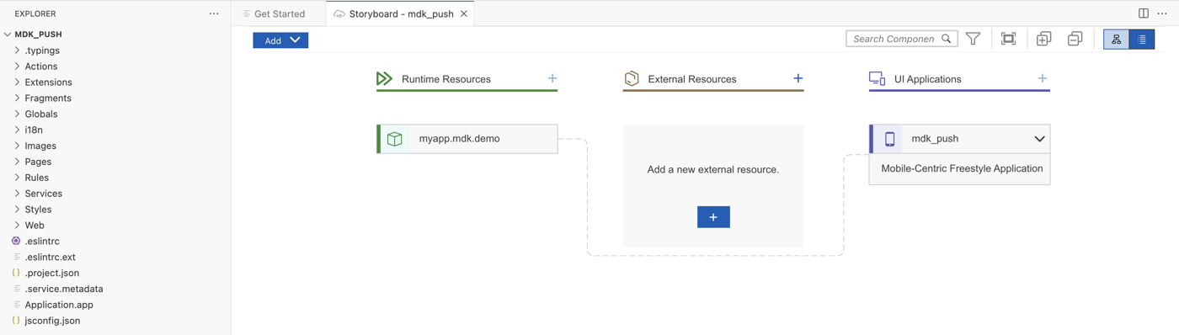Click the External Resources heading text

pos(692,79)
